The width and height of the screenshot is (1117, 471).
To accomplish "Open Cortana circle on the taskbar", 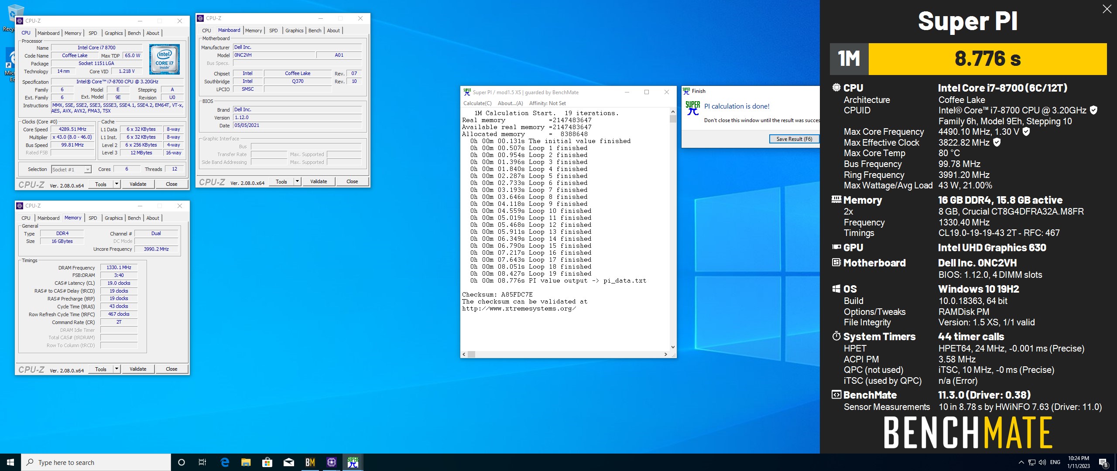I will [x=182, y=462].
